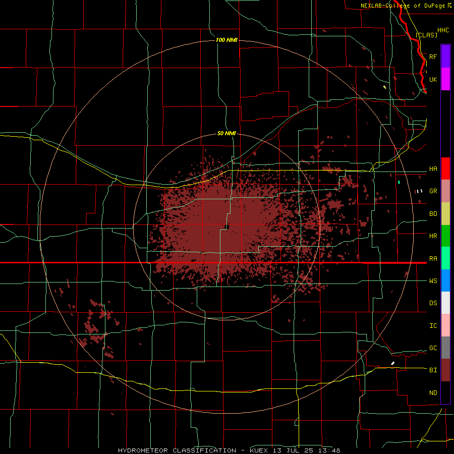
Task: Click the 'DS' legend label
Action: (x=433, y=303)
